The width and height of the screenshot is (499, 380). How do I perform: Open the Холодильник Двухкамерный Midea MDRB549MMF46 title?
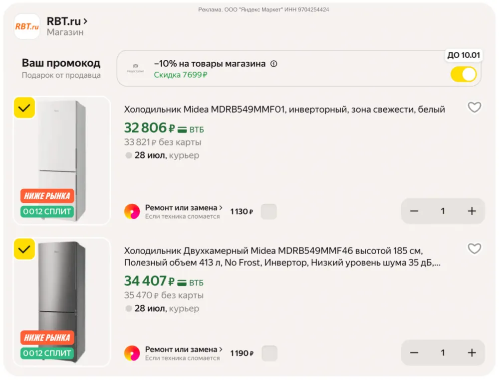pyautogui.click(x=282, y=256)
